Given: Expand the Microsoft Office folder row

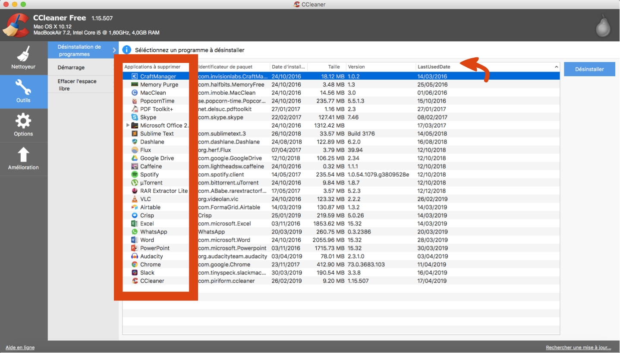Looking at the screenshot, I should coord(128,125).
